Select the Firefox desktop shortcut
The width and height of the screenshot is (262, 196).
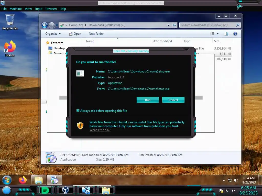click(10, 48)
